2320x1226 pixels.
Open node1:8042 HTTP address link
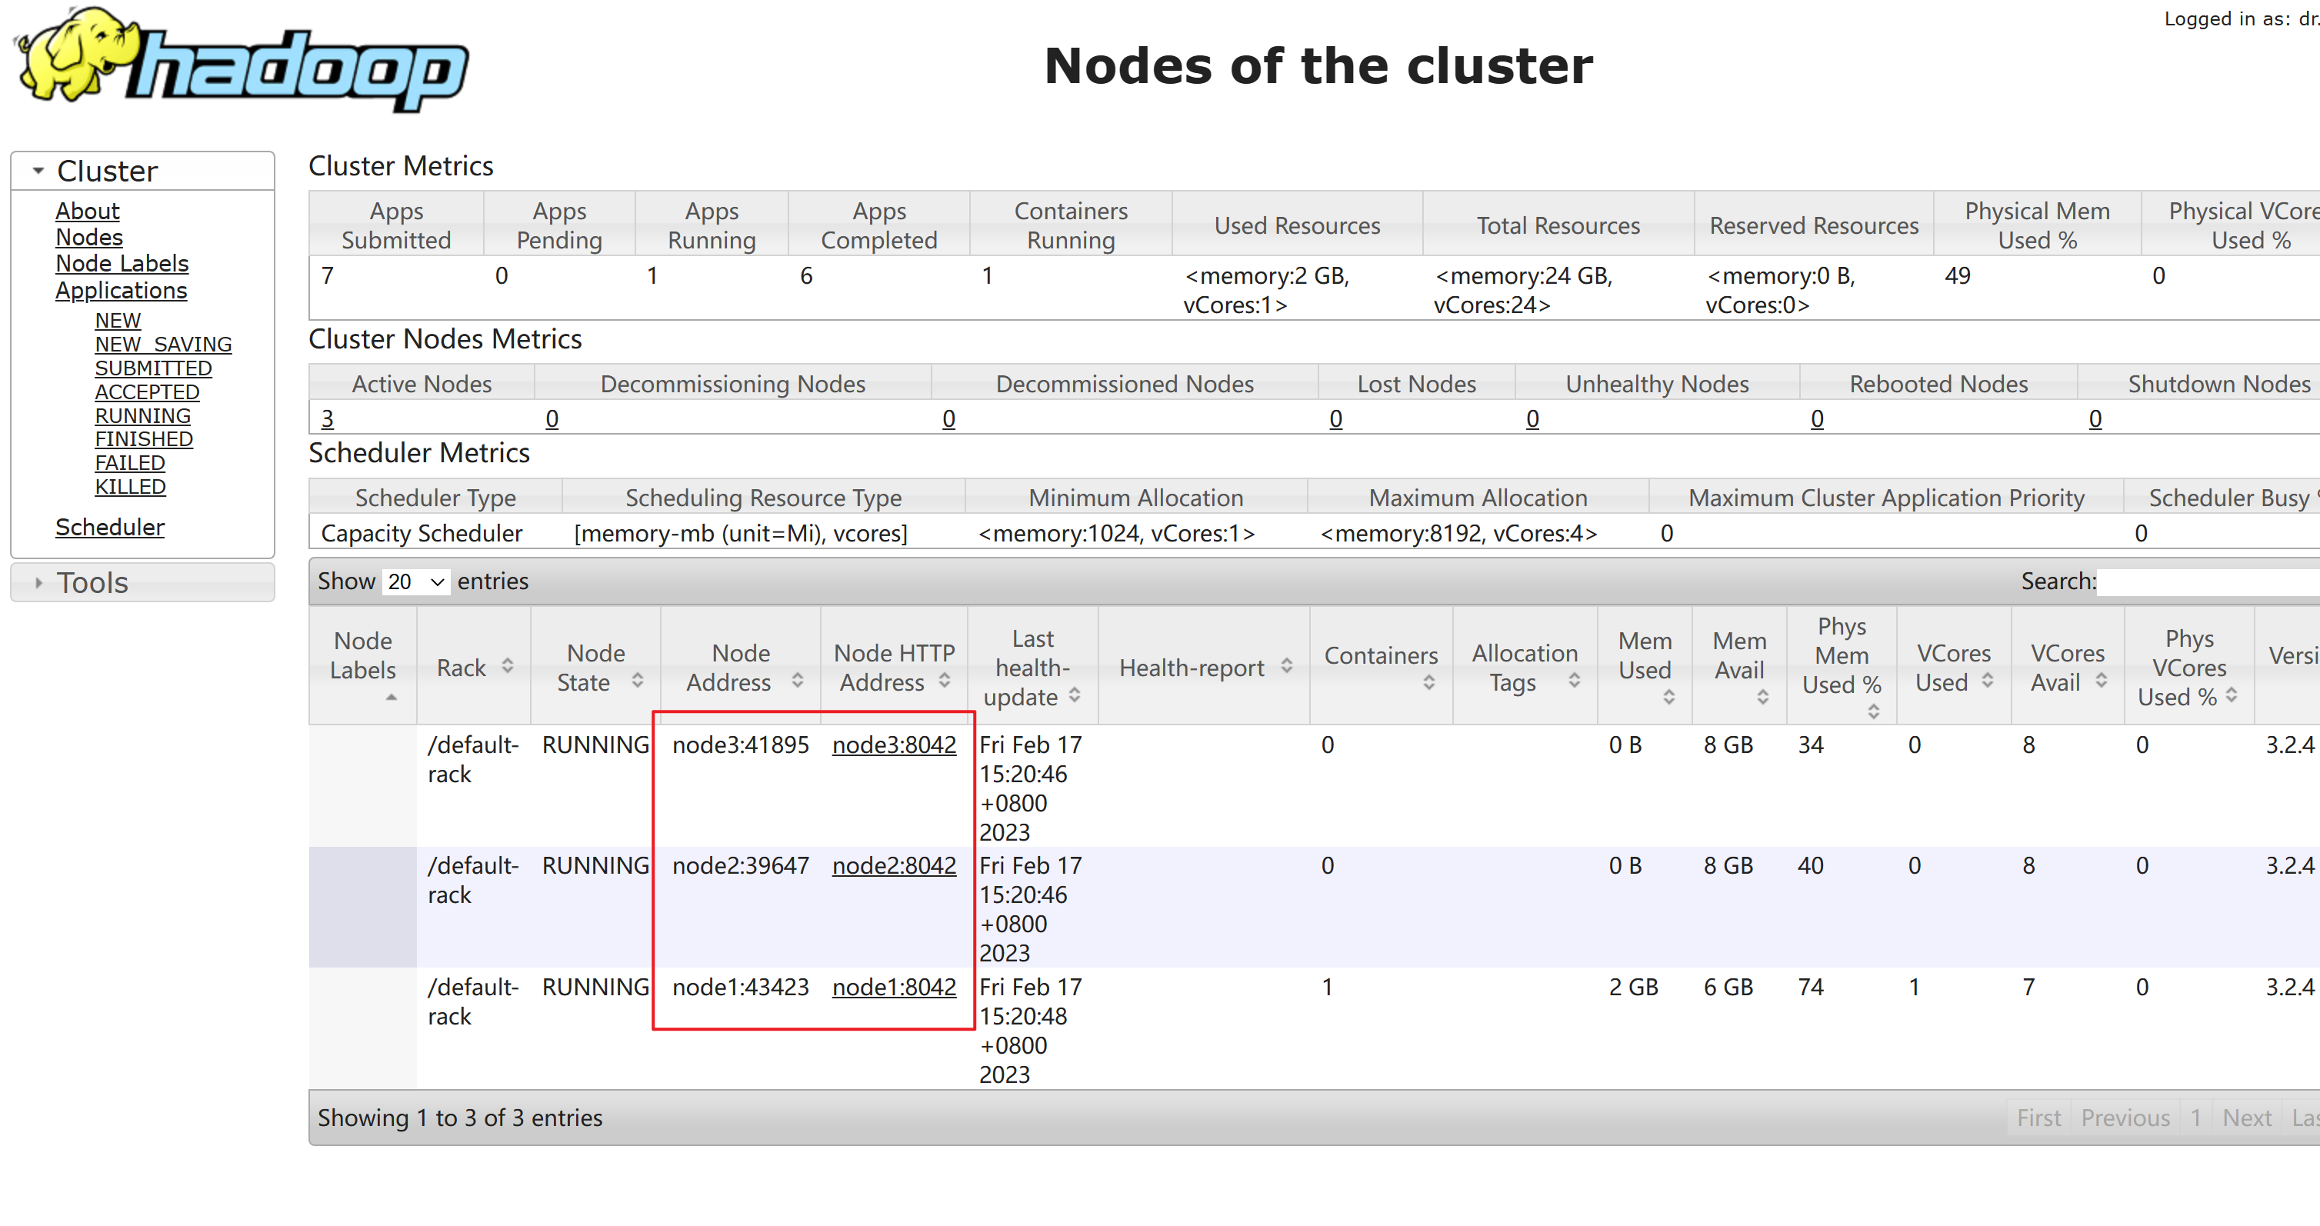[x=893, y=988]
